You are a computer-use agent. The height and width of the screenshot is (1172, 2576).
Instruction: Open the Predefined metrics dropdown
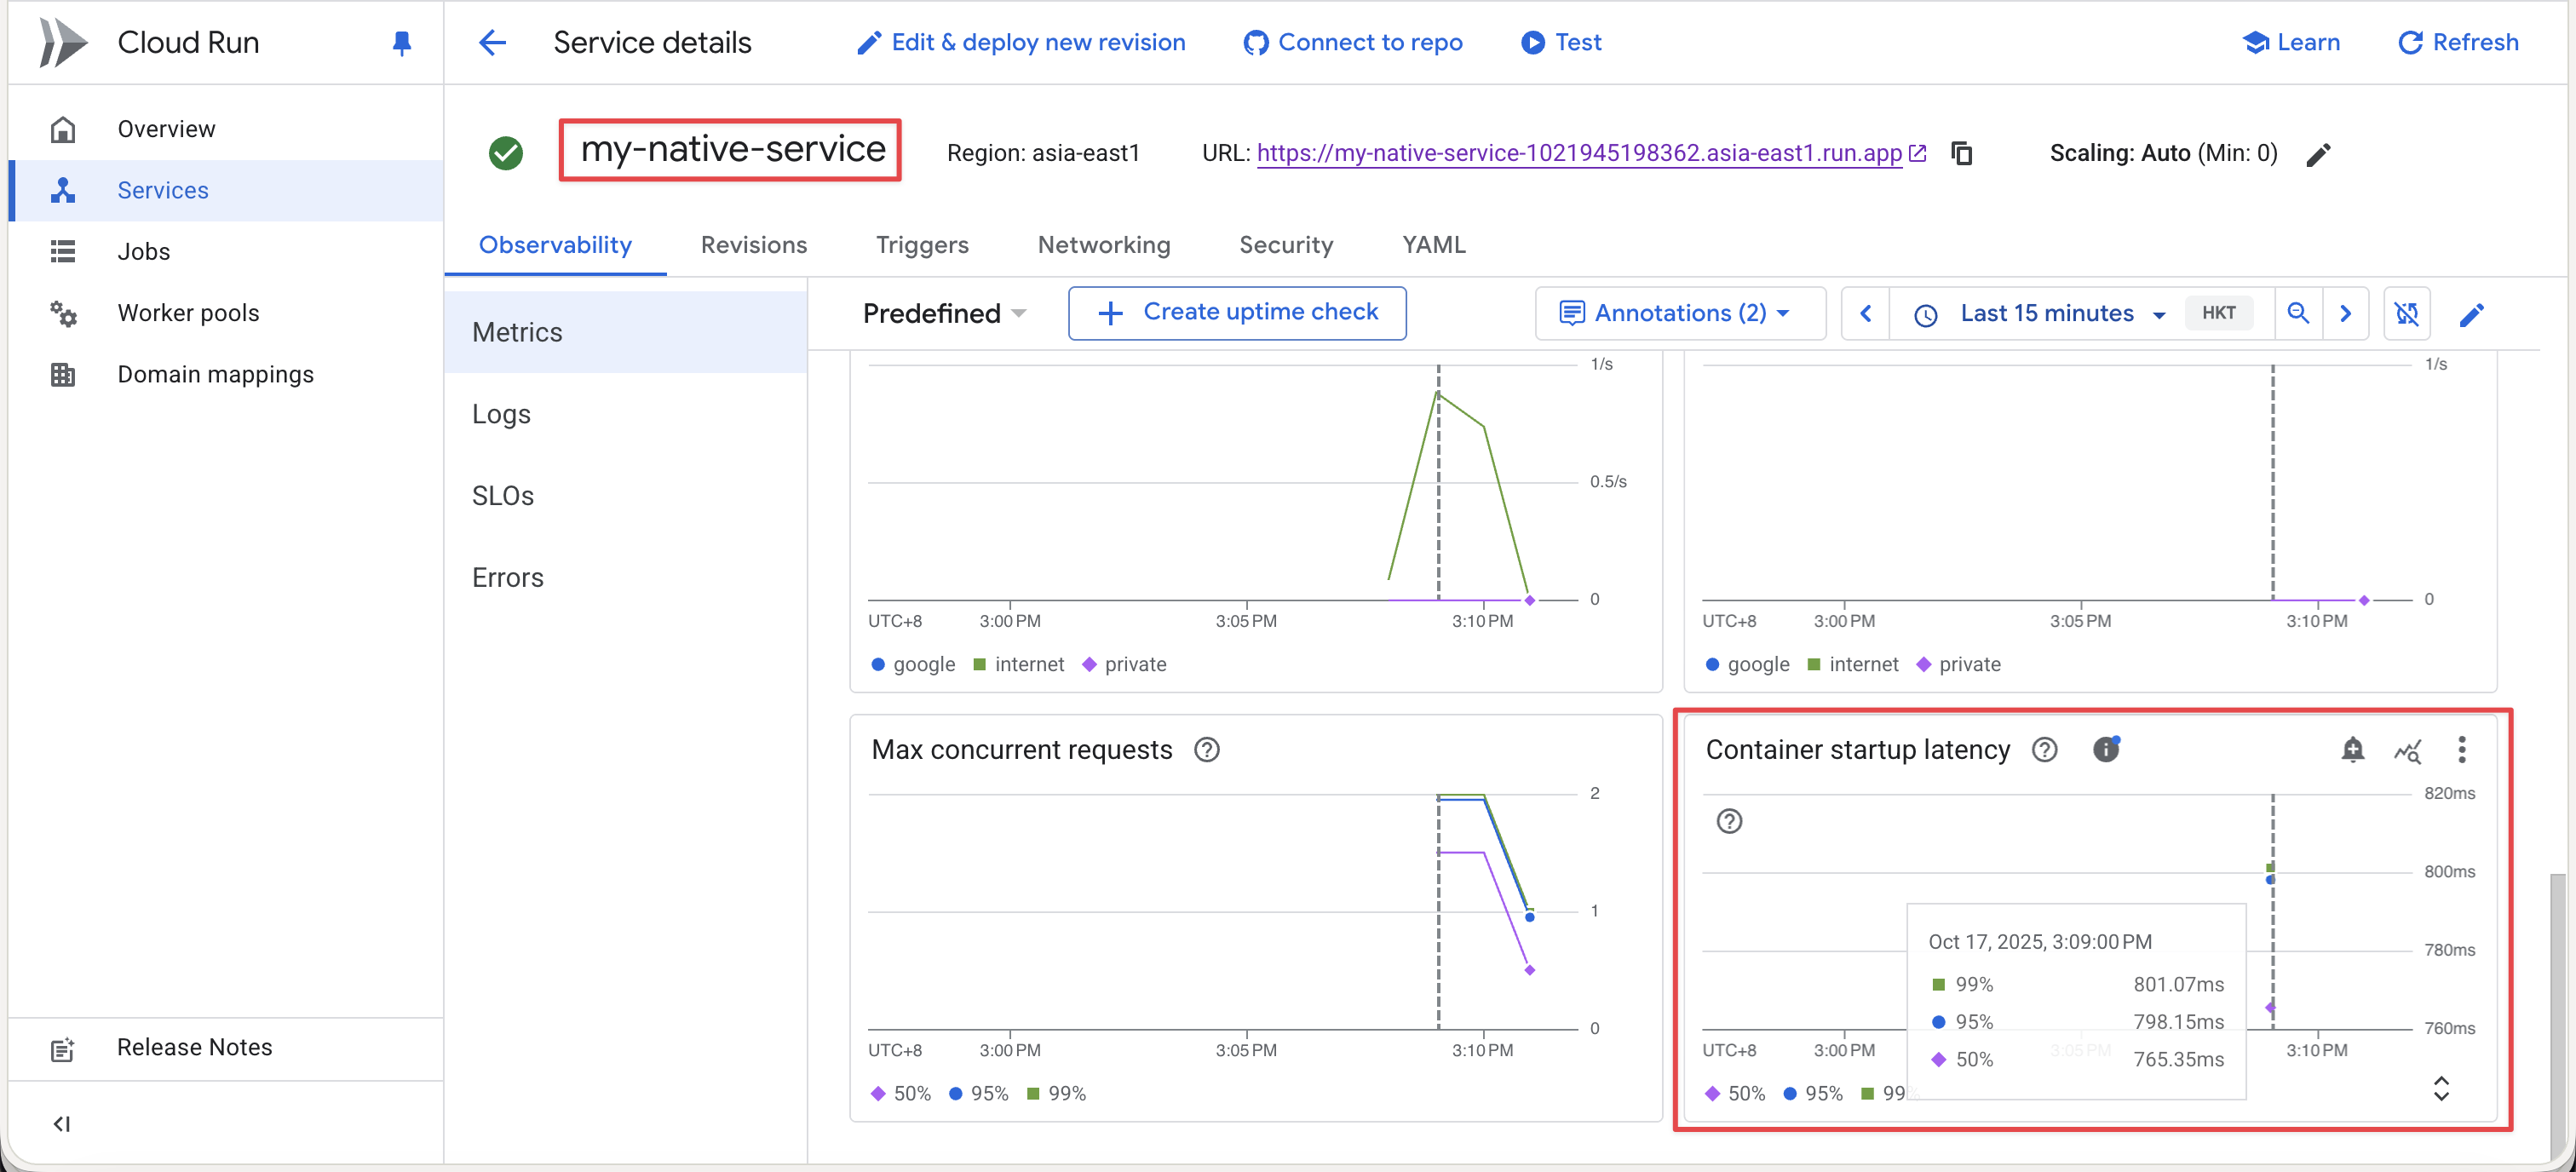[x=943, y=313]
